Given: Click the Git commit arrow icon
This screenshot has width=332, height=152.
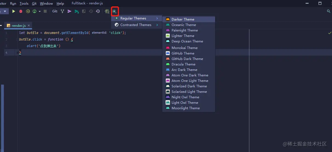Looking at the screenshot, I should click(x=70, y=11).
